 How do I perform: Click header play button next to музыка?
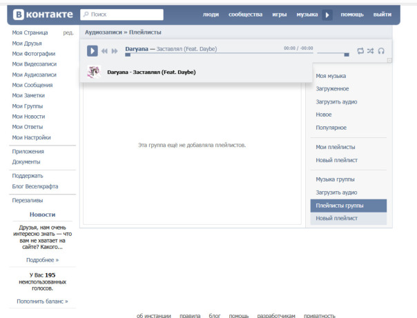(x=327, y=15)
